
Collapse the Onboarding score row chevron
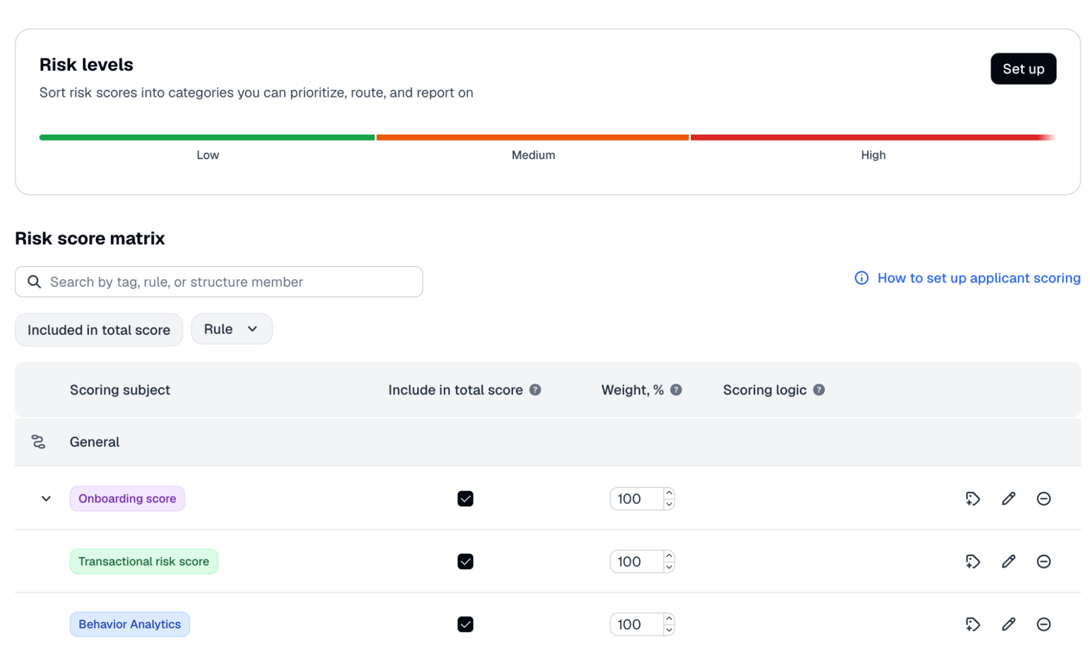click(46, 498)
